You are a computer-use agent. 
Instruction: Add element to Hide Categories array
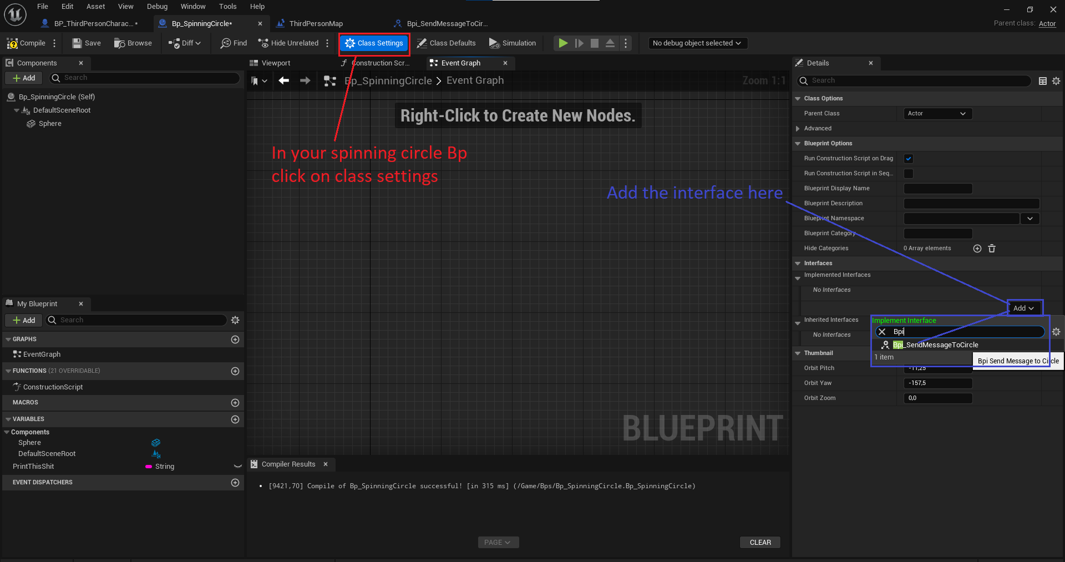[977, 249]
